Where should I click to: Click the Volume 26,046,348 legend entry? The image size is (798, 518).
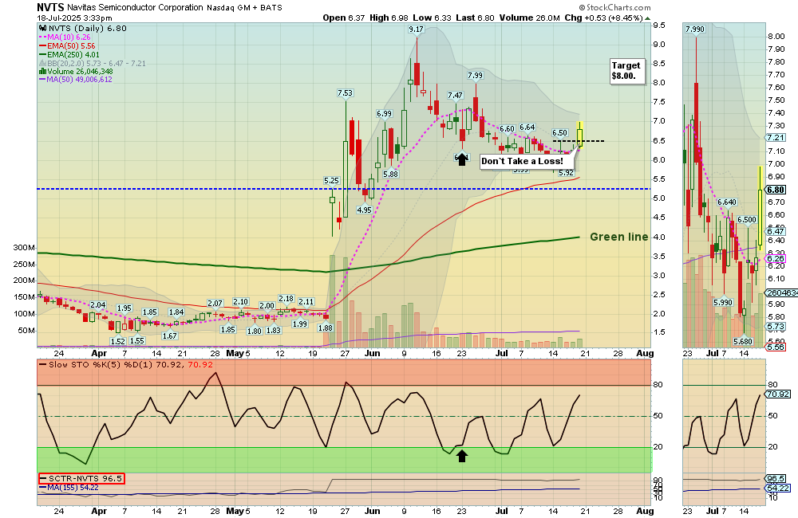(79, 72)
